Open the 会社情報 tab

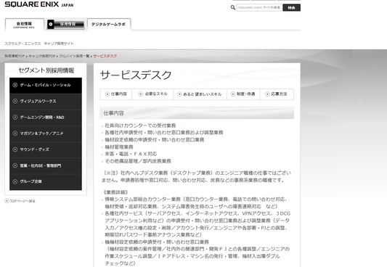(x=24, y=25)
